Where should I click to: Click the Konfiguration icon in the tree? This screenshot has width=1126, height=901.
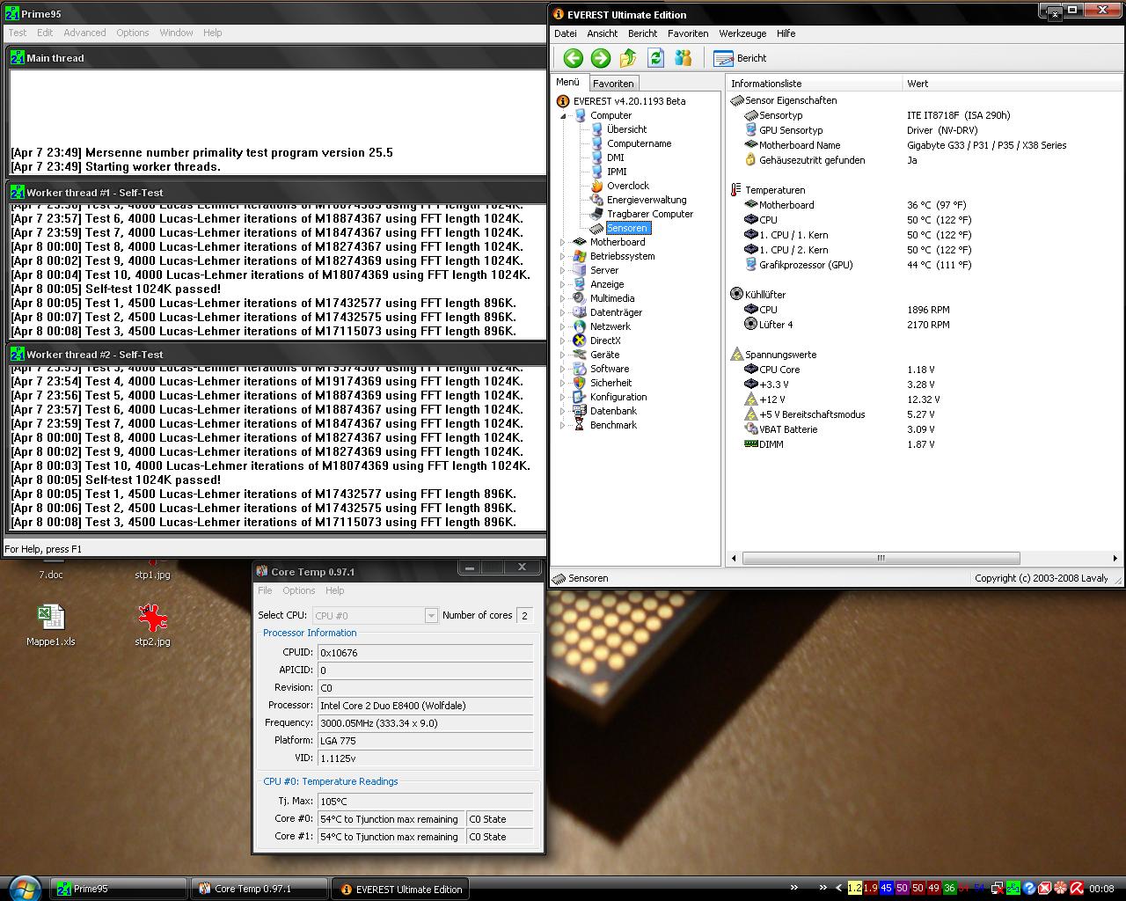point(579,397)
